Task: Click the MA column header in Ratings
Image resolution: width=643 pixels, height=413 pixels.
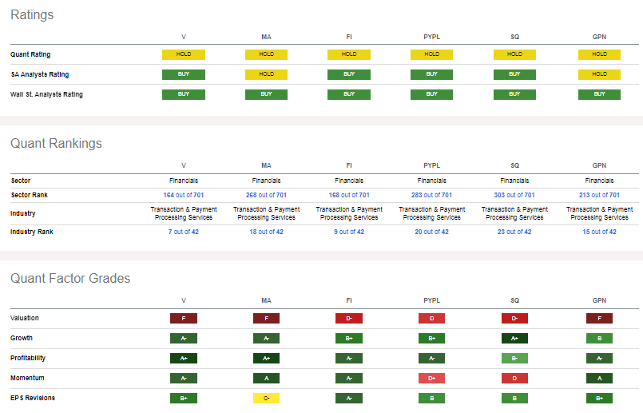Action: [266, 37]
